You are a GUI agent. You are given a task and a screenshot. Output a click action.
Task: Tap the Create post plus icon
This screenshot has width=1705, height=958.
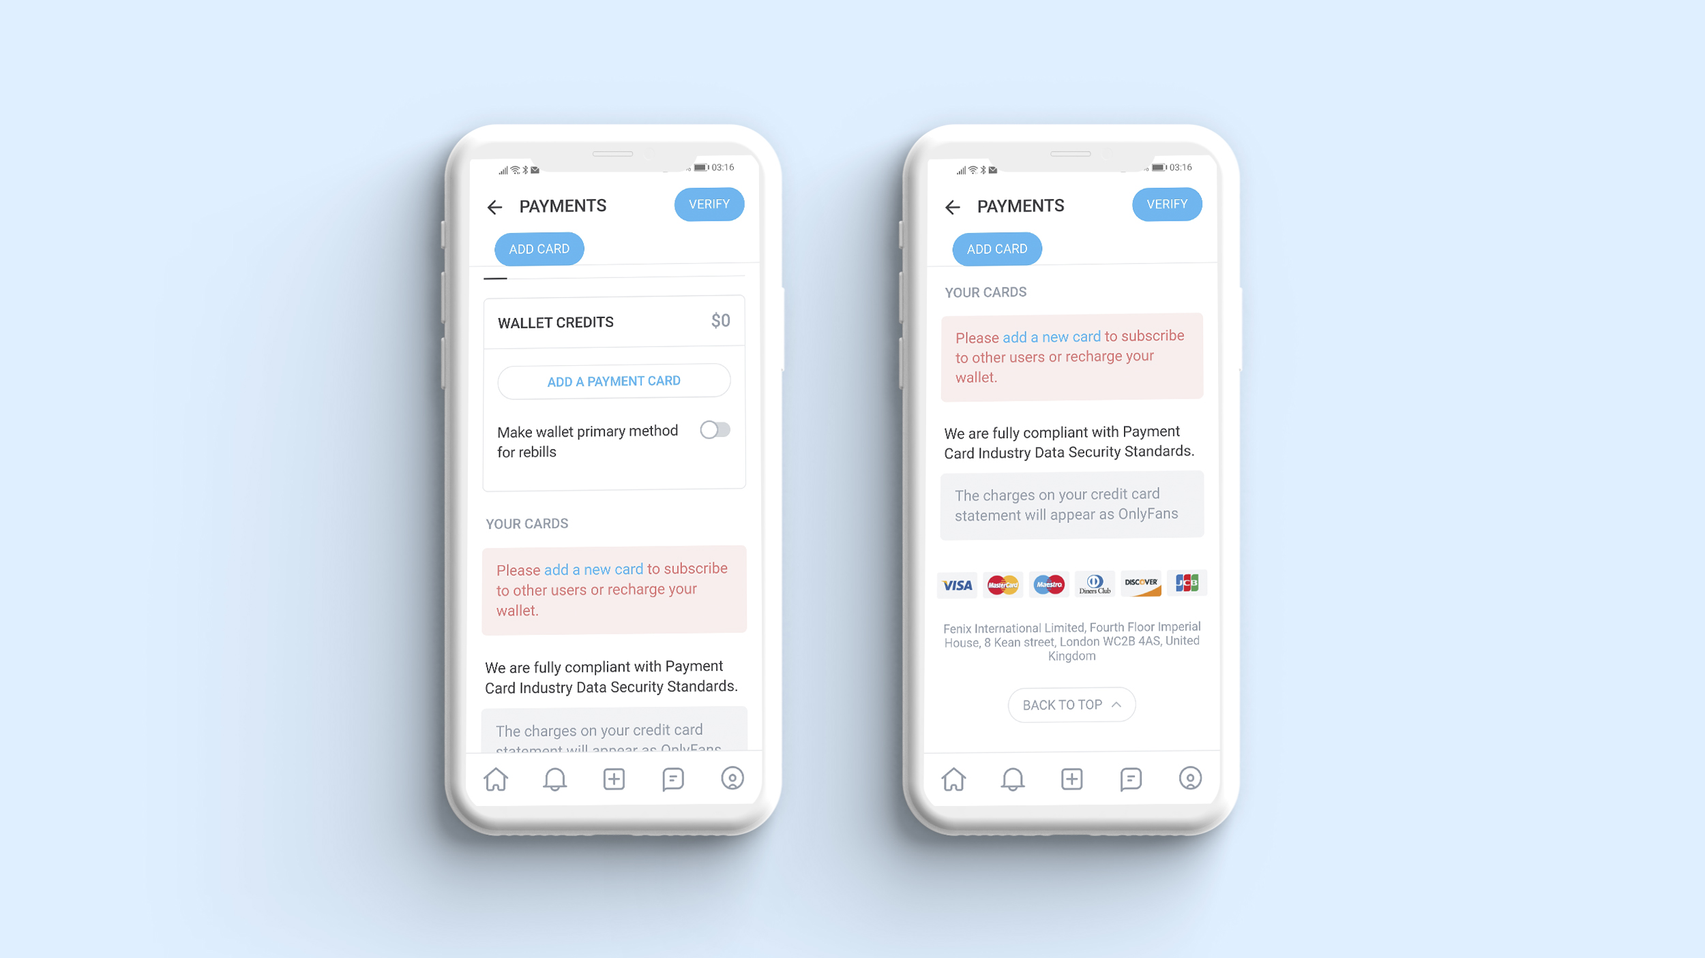[614, 778]
